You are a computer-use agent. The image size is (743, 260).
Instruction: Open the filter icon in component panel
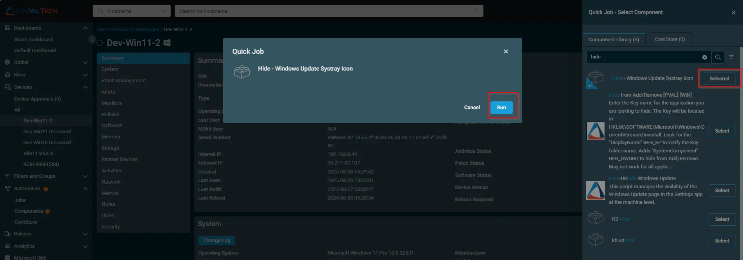[731, 57]
